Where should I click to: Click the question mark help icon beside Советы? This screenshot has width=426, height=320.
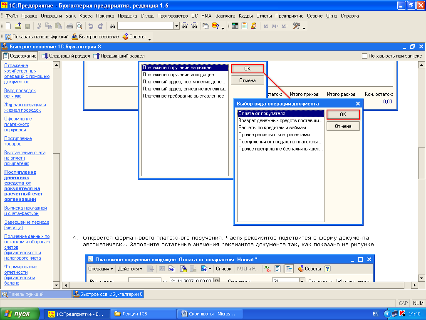tap(327, 269)
